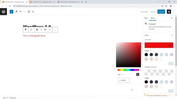This screenshot has height=99, width=177.
Task: Click the sidebar vertical scrollbar
Action: click(176, 42)
